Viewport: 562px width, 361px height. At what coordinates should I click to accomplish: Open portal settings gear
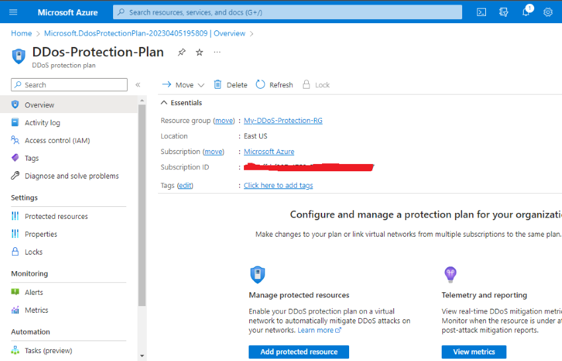548,12
